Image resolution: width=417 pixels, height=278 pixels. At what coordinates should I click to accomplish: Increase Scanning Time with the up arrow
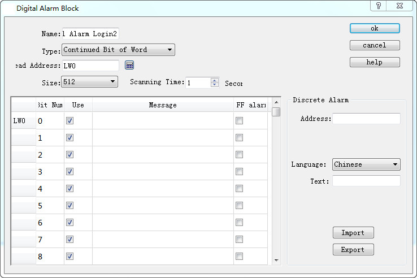215,80
